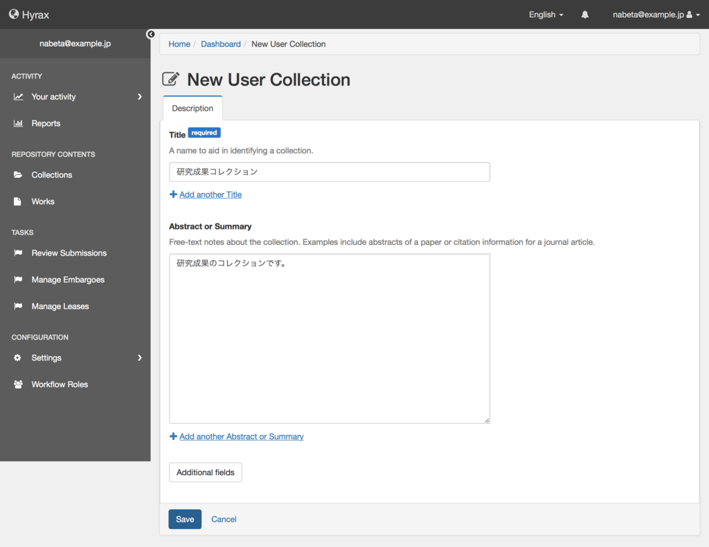Click into the Title input field
709x547 pixels.
[x=329, y=171]
